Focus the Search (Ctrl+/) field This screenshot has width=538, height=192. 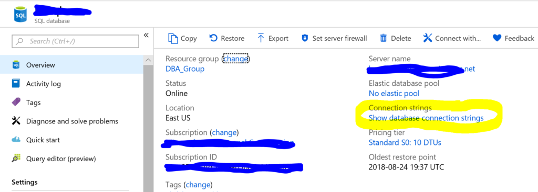[75, 41]
